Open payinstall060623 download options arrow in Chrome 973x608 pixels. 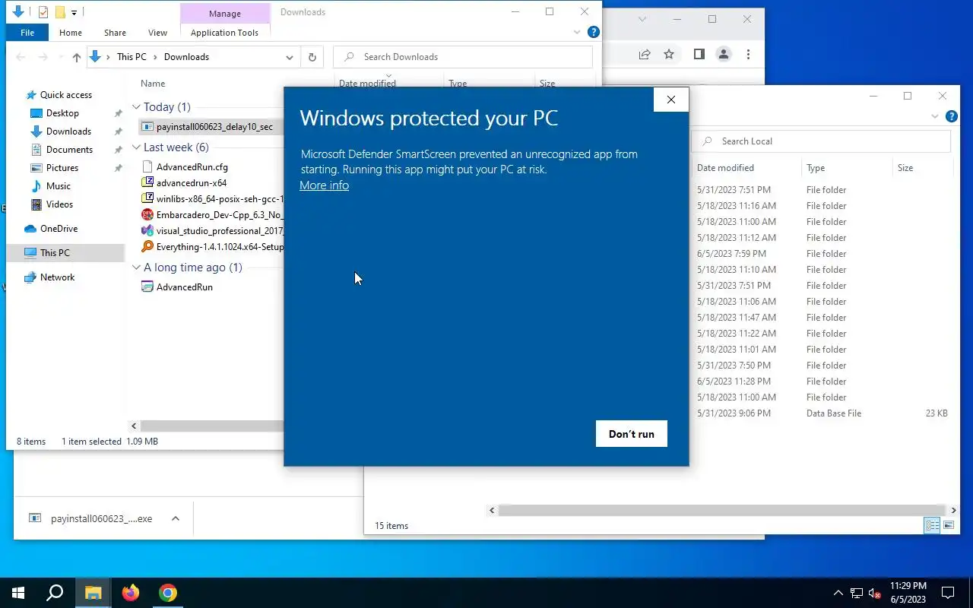coord(176,518)
